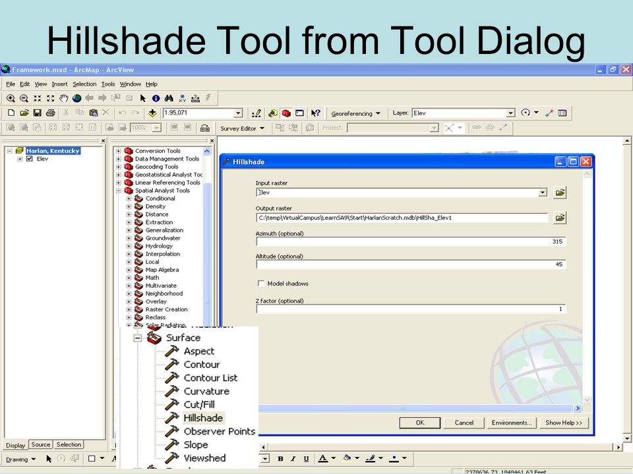Select the Slope tool in Surface
The image size is (633, 474).
[196, 445]
